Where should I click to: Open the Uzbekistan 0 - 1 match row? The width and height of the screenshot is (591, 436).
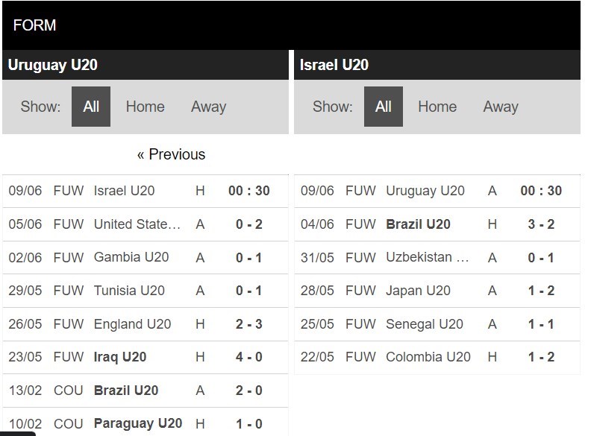[437, 258]
